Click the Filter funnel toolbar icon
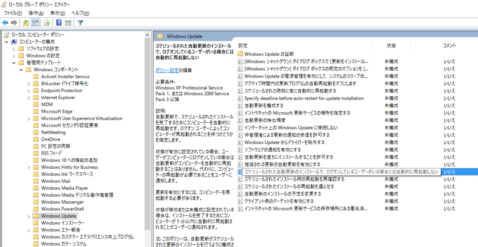Screen dimensions: 478x247 [x=80, y=23]
